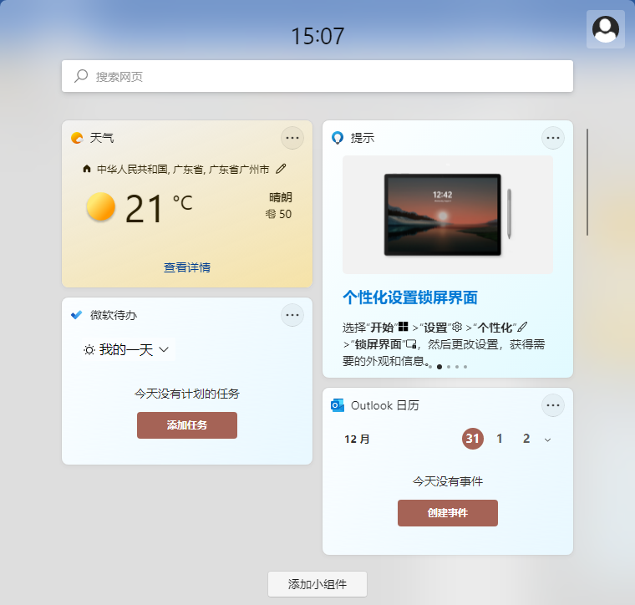Click the 天气 widget title
The width and height of the screenshot is (635, 605).
coord(102,138)
